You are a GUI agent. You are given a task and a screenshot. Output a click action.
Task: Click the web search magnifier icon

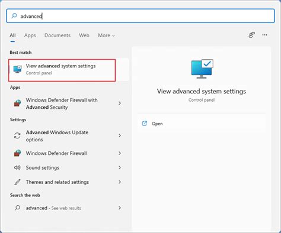pos(17,208)
